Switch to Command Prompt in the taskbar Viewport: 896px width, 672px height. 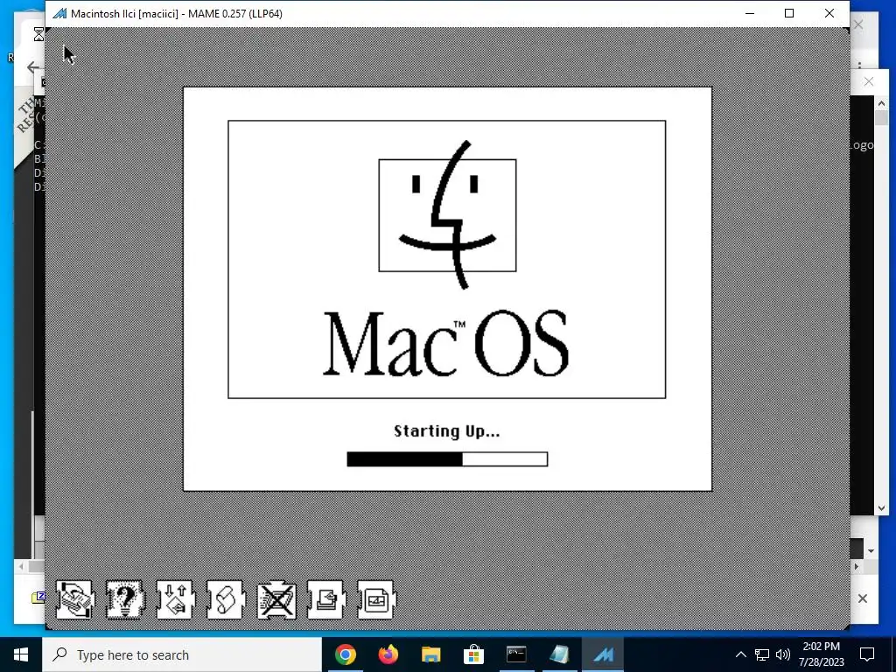click(516, 654)
